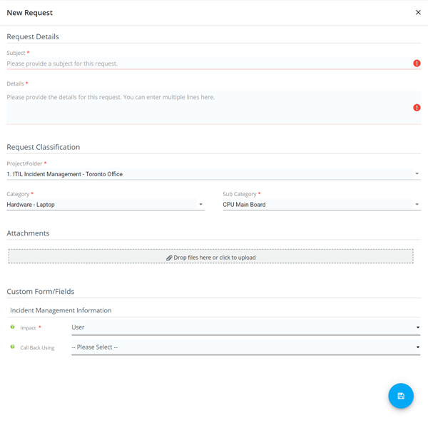
Task: Click the Custom Form/Fields section heading
Action: pos(41,292)
